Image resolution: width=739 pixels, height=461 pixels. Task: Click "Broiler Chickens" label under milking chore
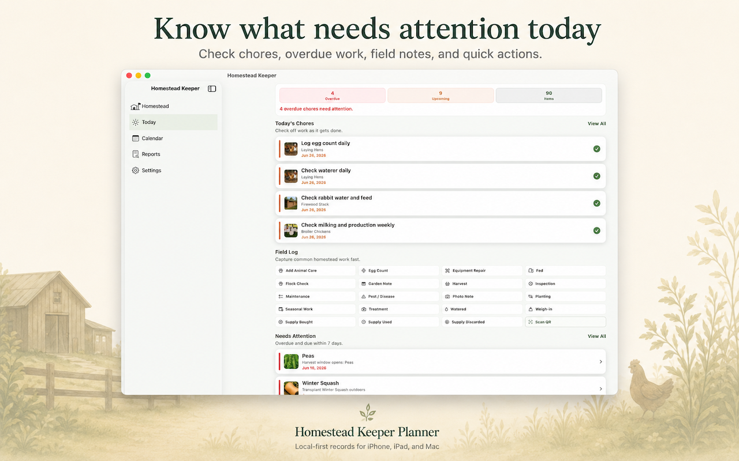click(316, 232)
